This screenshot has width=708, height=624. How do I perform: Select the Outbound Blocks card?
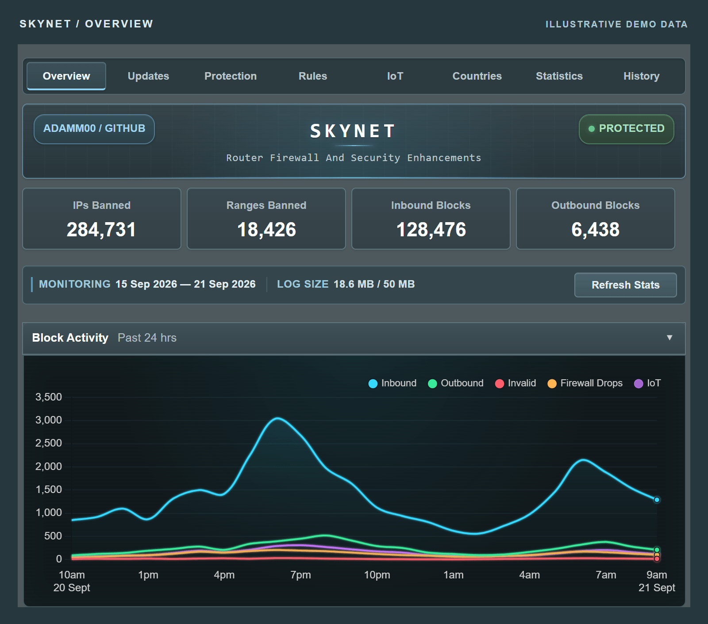coord(596,219)
